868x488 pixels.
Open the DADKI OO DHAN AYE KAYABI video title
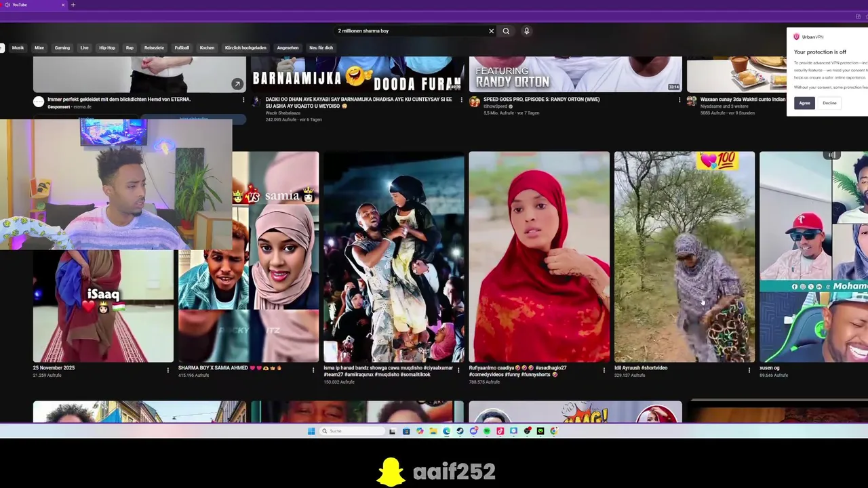click(x=359, y=102)
